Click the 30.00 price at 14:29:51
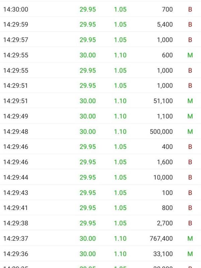Viewport: 201px width, 268px height. 87,101
